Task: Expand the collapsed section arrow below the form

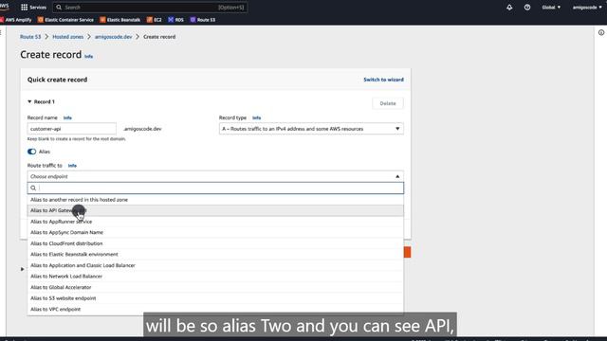Action: pyautogui.click(x=23, y=269)
